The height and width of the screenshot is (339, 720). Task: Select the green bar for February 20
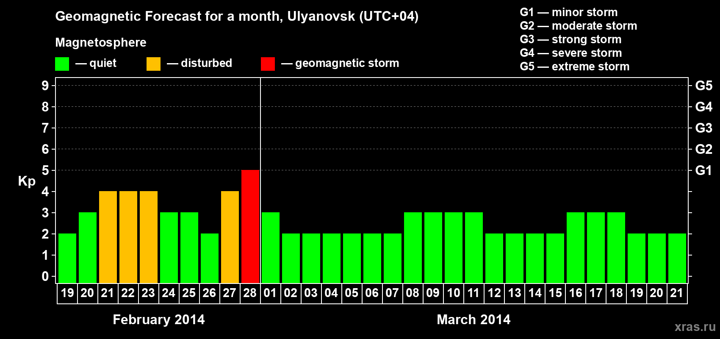click(x=88, y=247)
